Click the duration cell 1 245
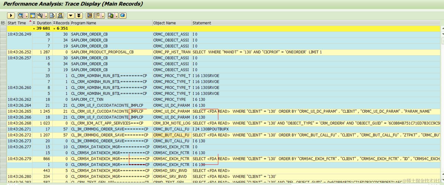This screenshot has width=444, height=185. [x=42, y=111]
